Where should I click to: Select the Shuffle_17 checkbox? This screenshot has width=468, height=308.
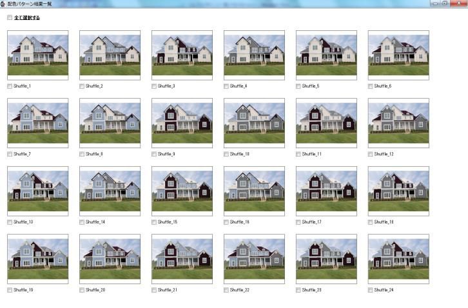point(298,222)
